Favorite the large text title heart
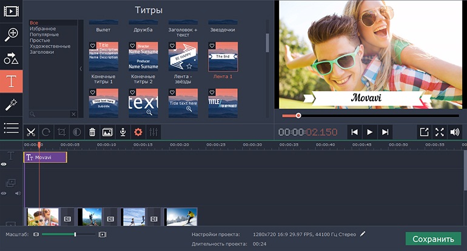Screen dimensions: 467x251 pos(132,92)
